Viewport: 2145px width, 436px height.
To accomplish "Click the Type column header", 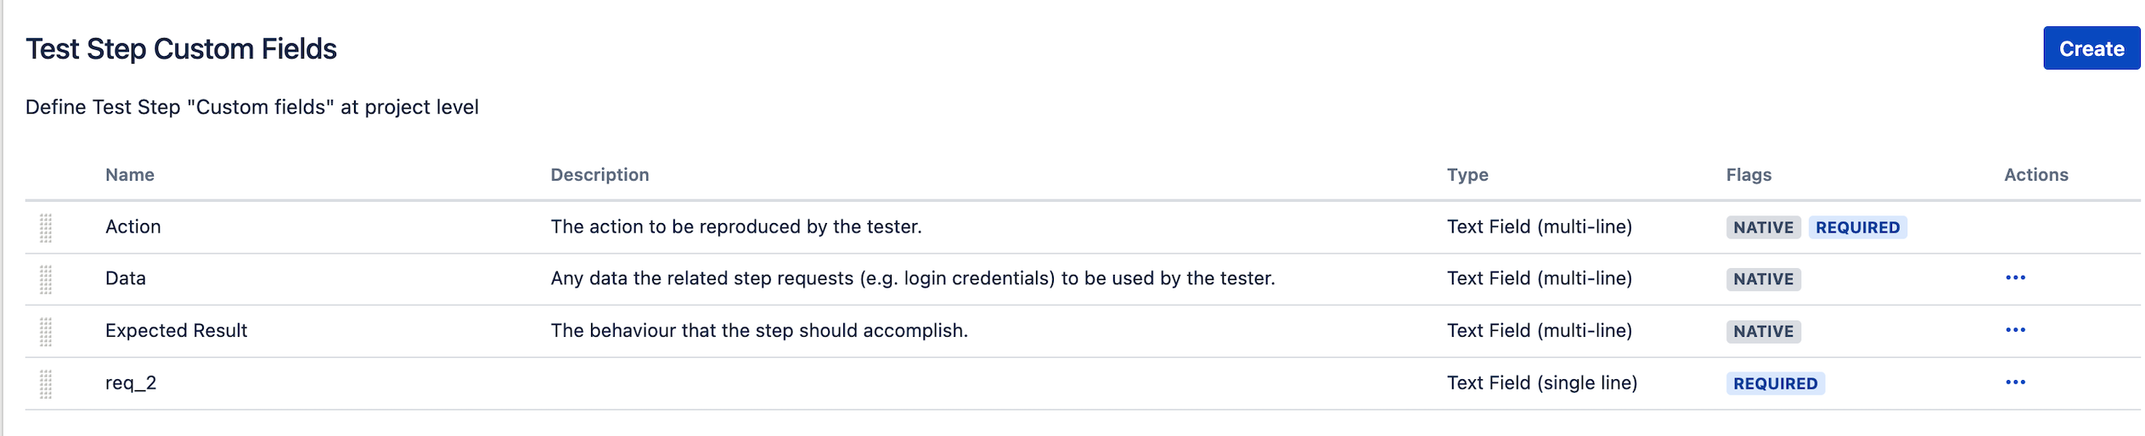I will click(x=1467, y=175).
